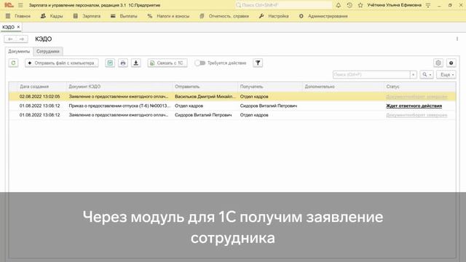
Task: Switch to the Сотрудники tab
Action: point(48,52)
